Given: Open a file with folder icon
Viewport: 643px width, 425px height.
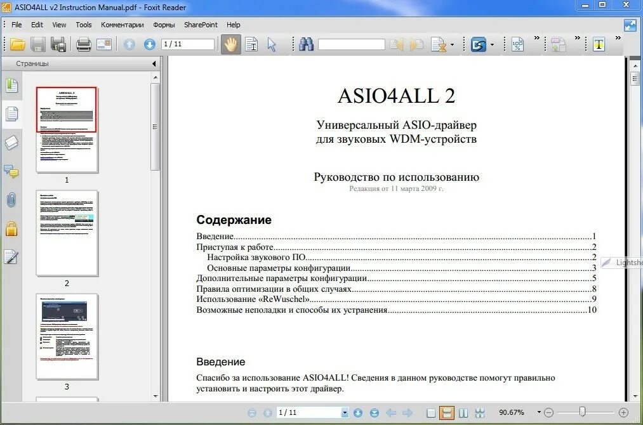Looking at the screenshot, I should point(17,44).
